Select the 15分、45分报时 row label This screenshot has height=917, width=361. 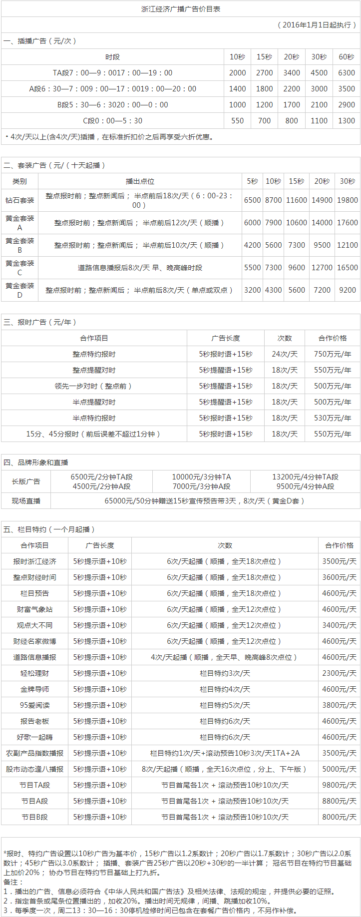tap(94, 434)
